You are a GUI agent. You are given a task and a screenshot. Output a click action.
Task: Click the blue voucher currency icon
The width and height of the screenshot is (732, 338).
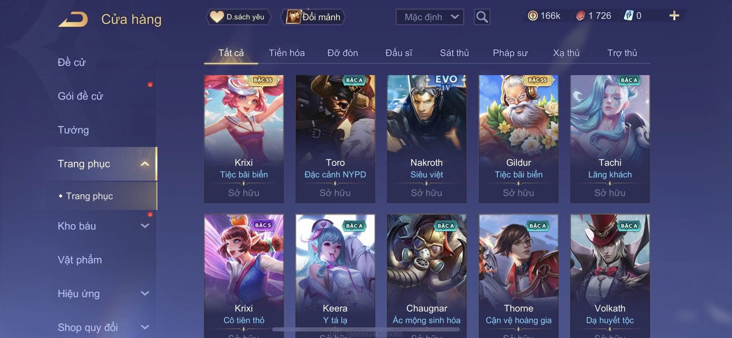[628, 16]
